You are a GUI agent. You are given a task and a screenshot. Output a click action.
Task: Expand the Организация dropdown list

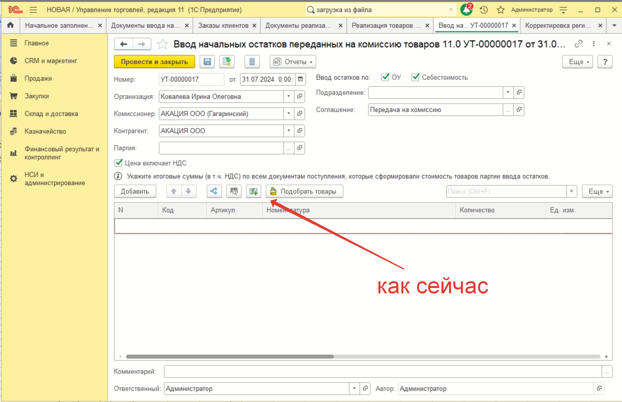(289, 96)
